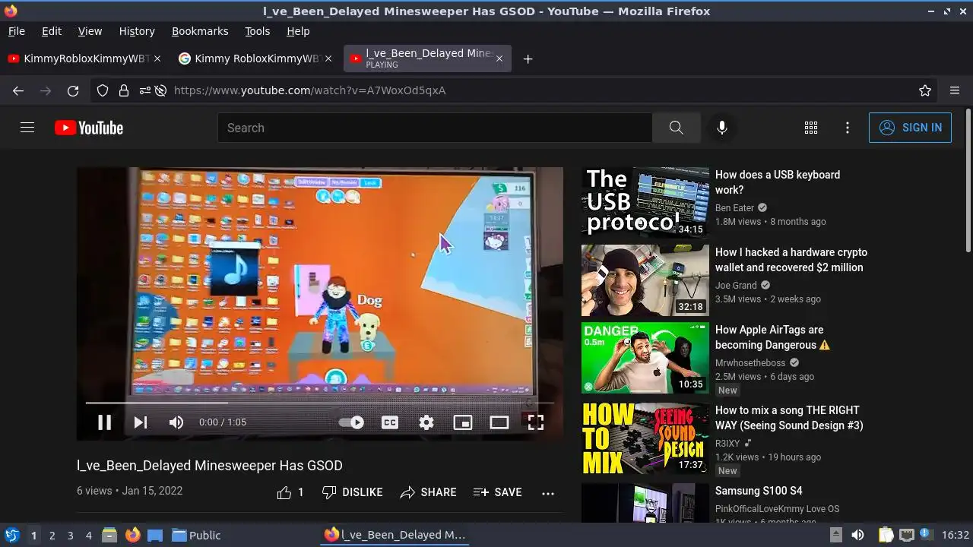
Task: Bookmark this page with star
Action: pos(925,90)
